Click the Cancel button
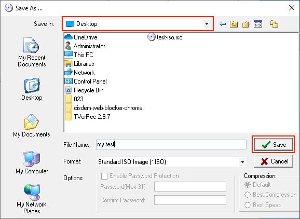Viewport: 300px width, 219px height. [x=274, y=161]
